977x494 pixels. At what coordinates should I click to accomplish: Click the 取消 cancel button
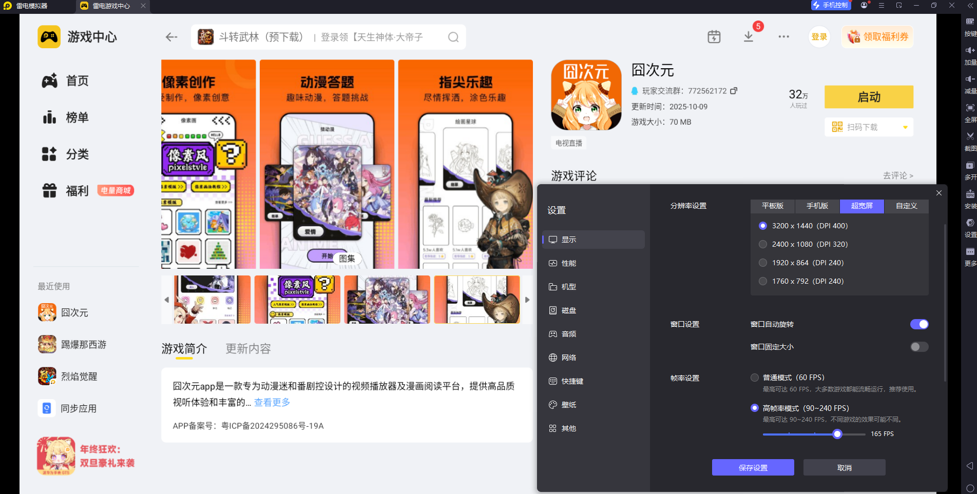[x=845, y=467]
